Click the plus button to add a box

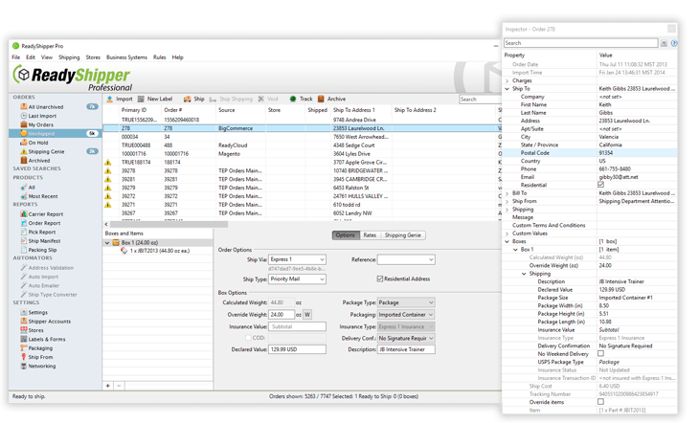point(108,386)
